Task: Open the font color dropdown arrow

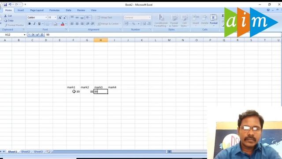Action: click(x=66, y=24)
